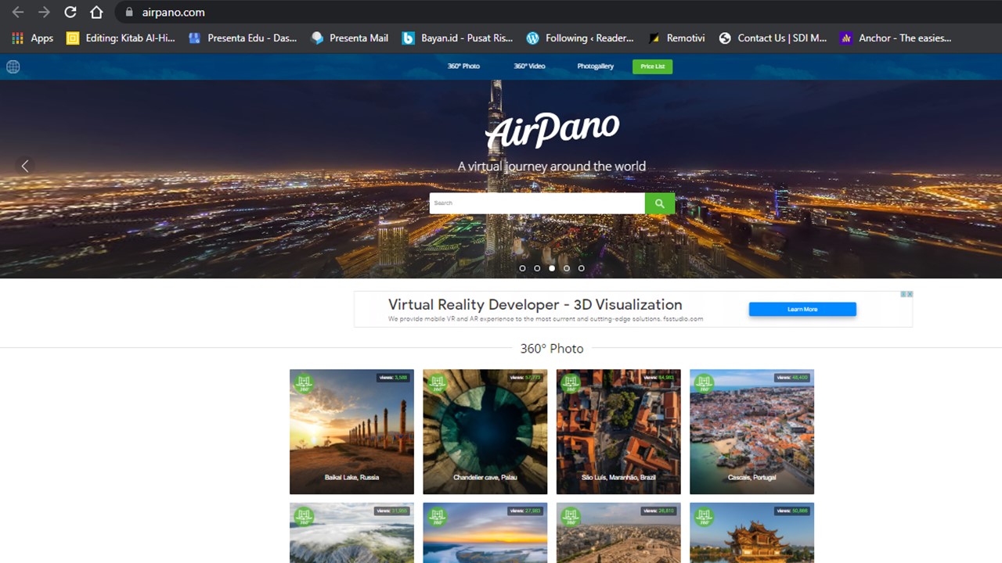Click the browser reload page icon
The height and width of the screenshot is (563, 1002).
(x=70, y=13)
